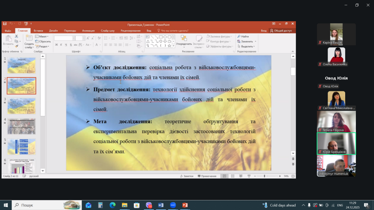The image size is (374, 210).
Task: Click the Save icon in quick access toolbar
Action: pos(5,24)
